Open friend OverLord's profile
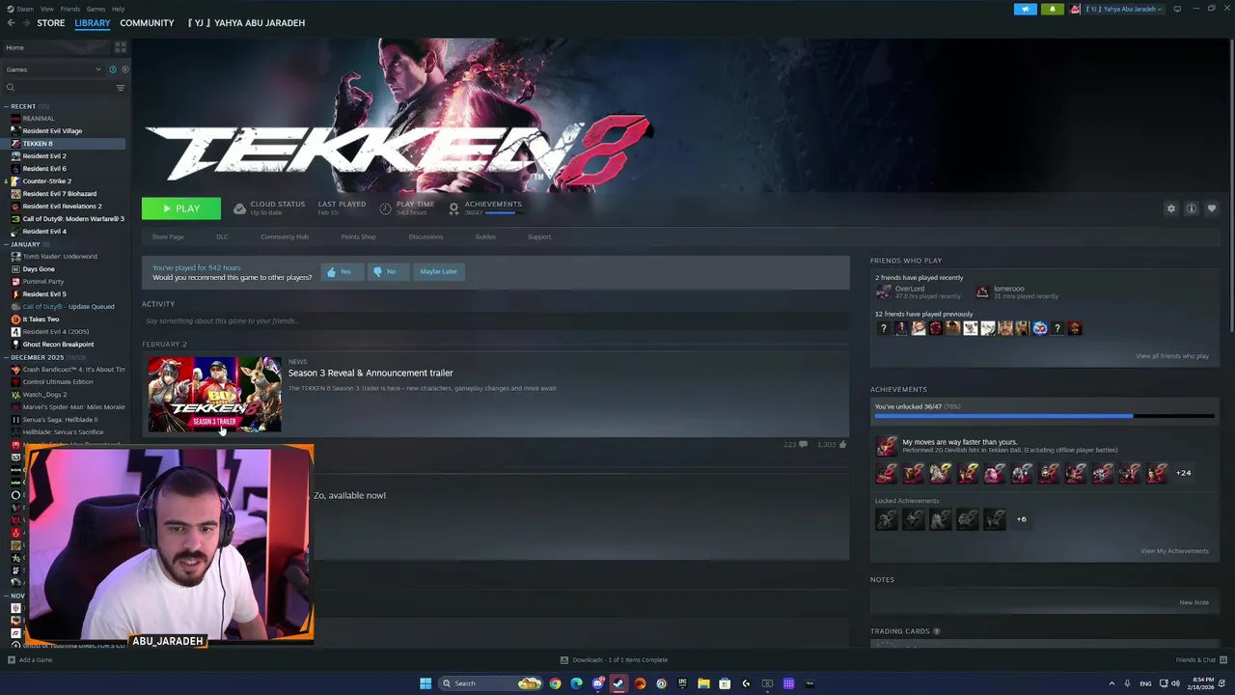The height and width of the screenshot is (695, 1235). (909, 289)
